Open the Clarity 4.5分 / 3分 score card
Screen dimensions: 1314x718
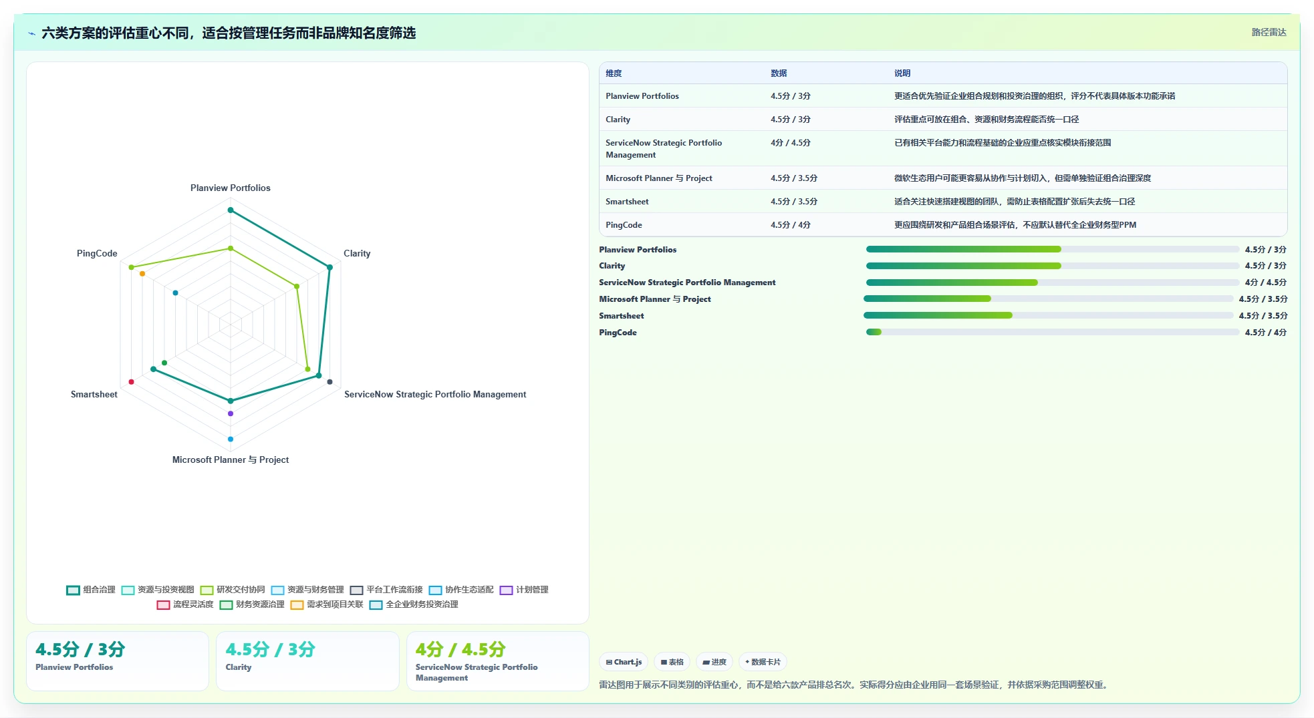307,661
